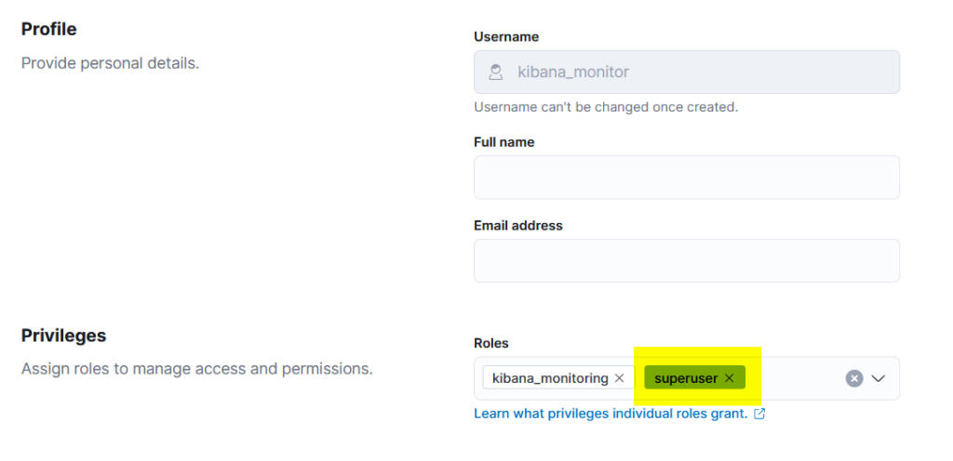
Task: Remove the superuser role with its X
Action: 730,378
